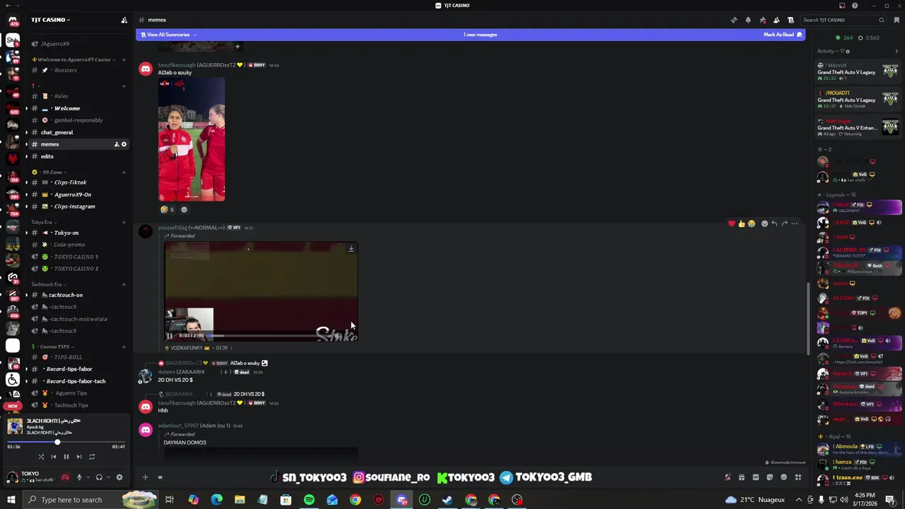Seek the Spotify song progress slider
The width and height of the screenshot is (905, 509).
pos(66,443)
